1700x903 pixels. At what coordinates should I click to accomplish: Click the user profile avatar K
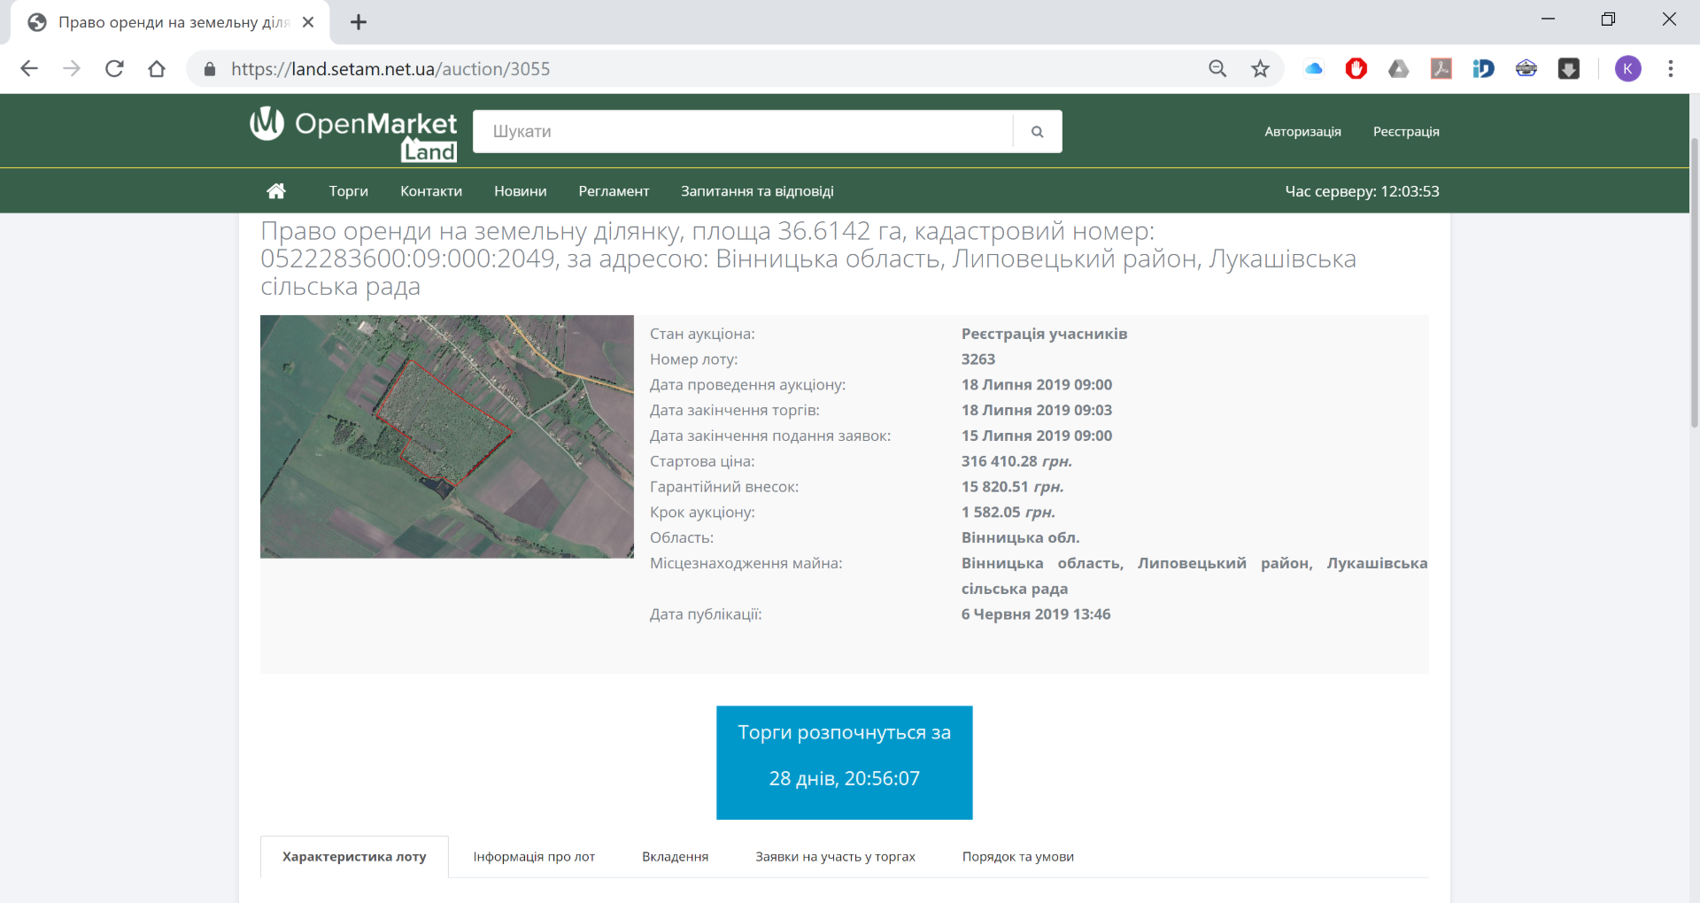pyautogui.click(x=1627, y=69)
